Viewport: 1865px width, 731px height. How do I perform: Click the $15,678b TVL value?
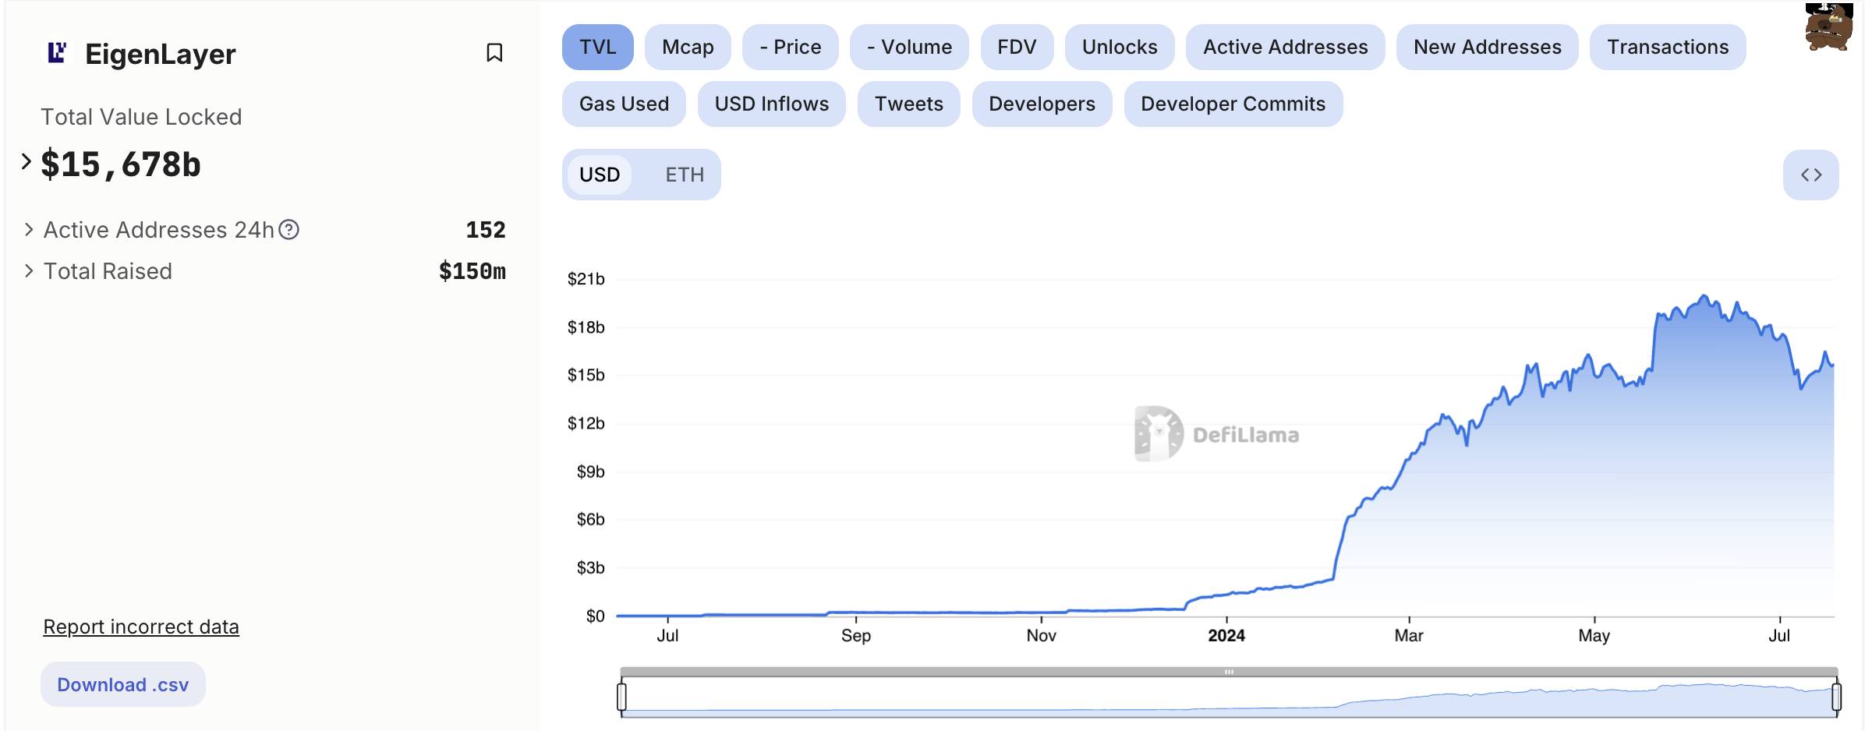[121, 164]
